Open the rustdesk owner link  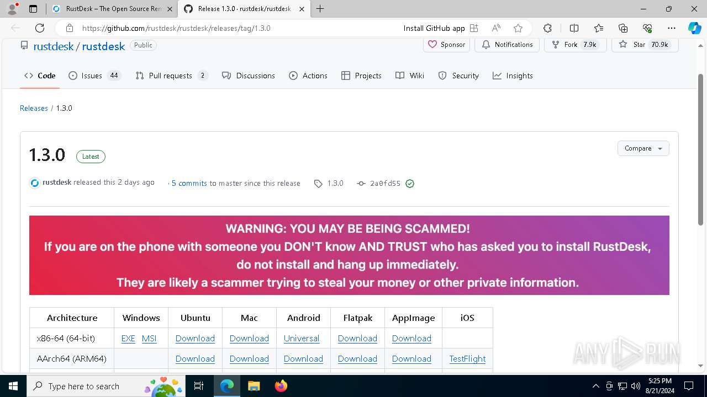[x=54, y=46]
